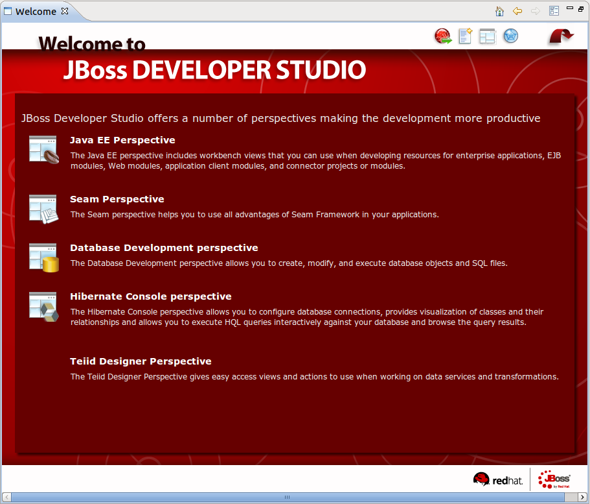Click the Seam Framework description text
This screenshot has height=504, width=590.
(255, 215)
